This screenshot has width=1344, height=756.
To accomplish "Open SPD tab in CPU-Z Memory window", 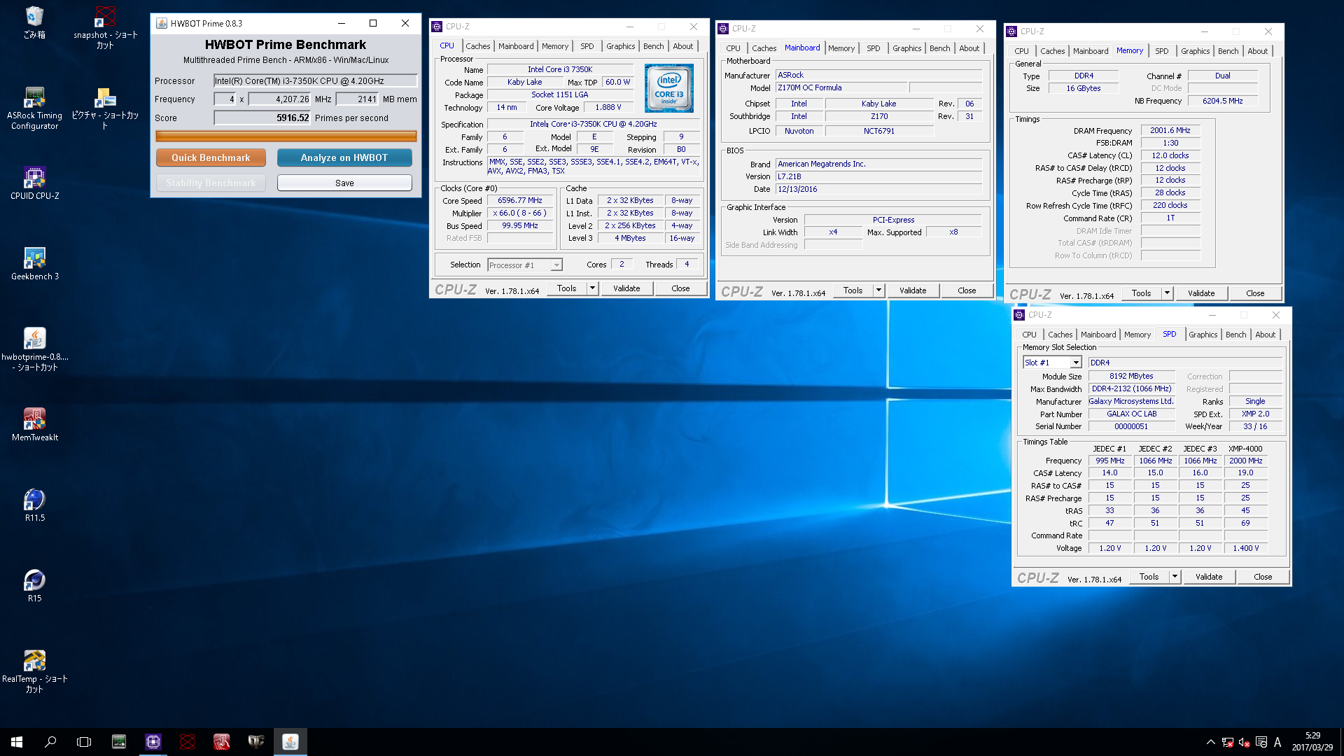I will 1162,51.
